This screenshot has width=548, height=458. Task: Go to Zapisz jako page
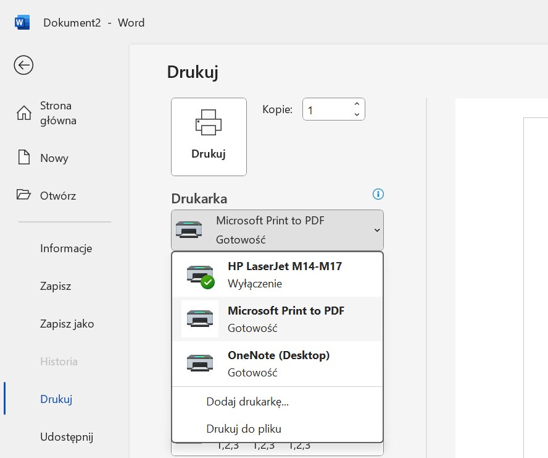point(67,324)
